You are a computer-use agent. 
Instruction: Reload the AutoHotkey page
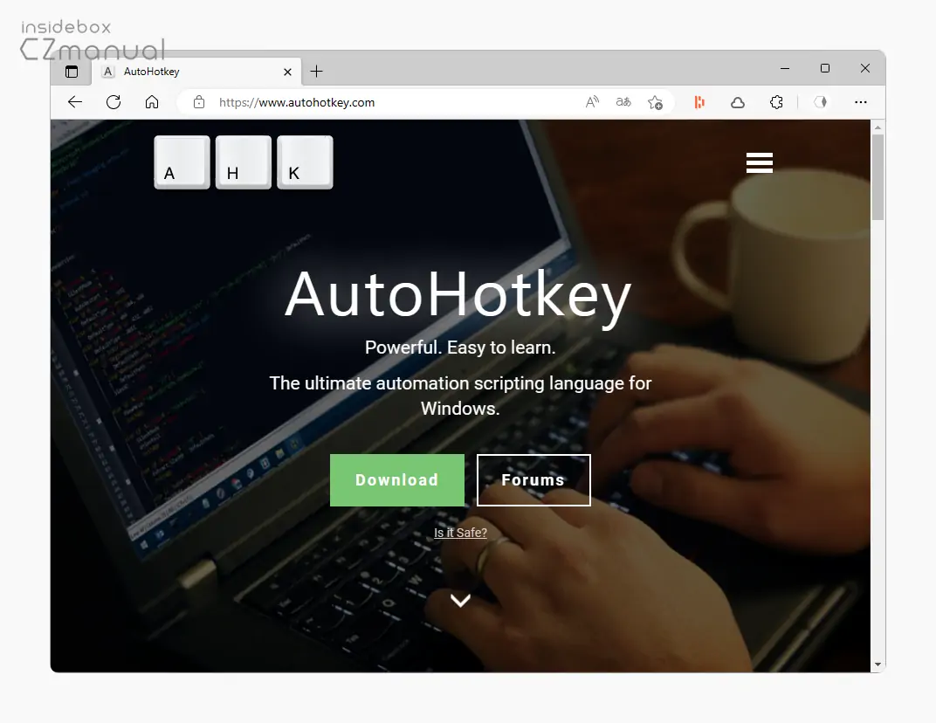114,102
